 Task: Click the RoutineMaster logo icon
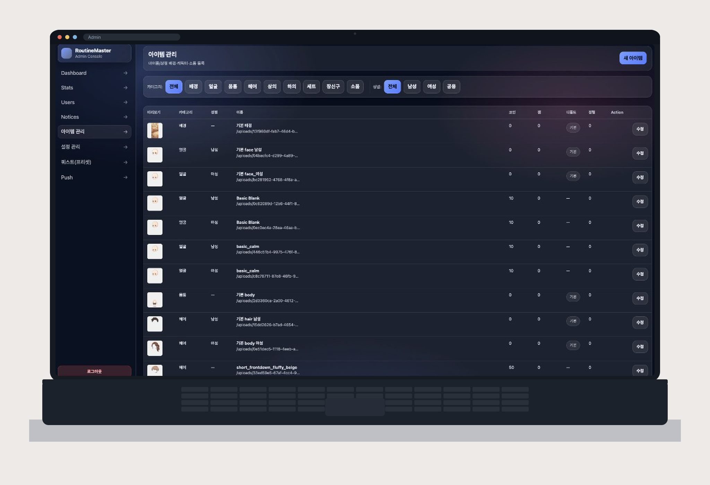(x=67, y=53)
